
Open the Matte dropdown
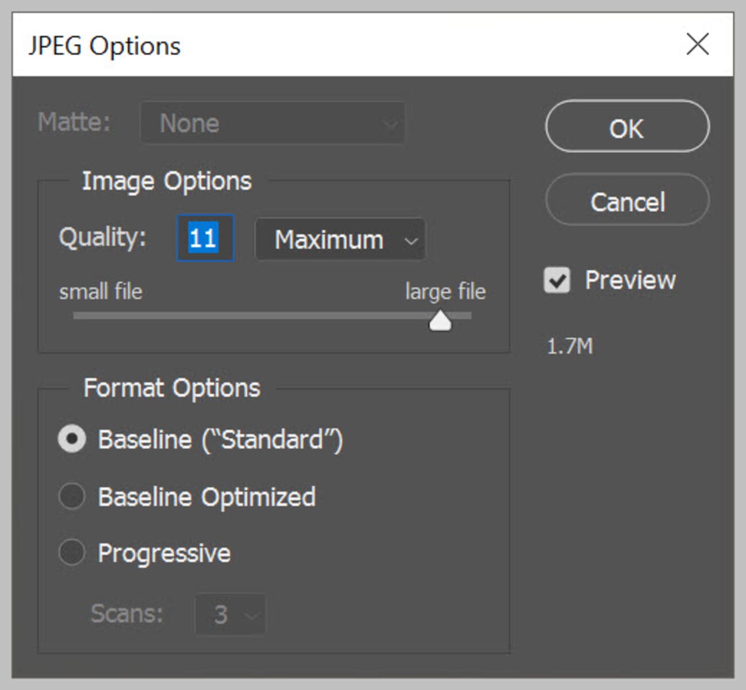tap(272, 122)
